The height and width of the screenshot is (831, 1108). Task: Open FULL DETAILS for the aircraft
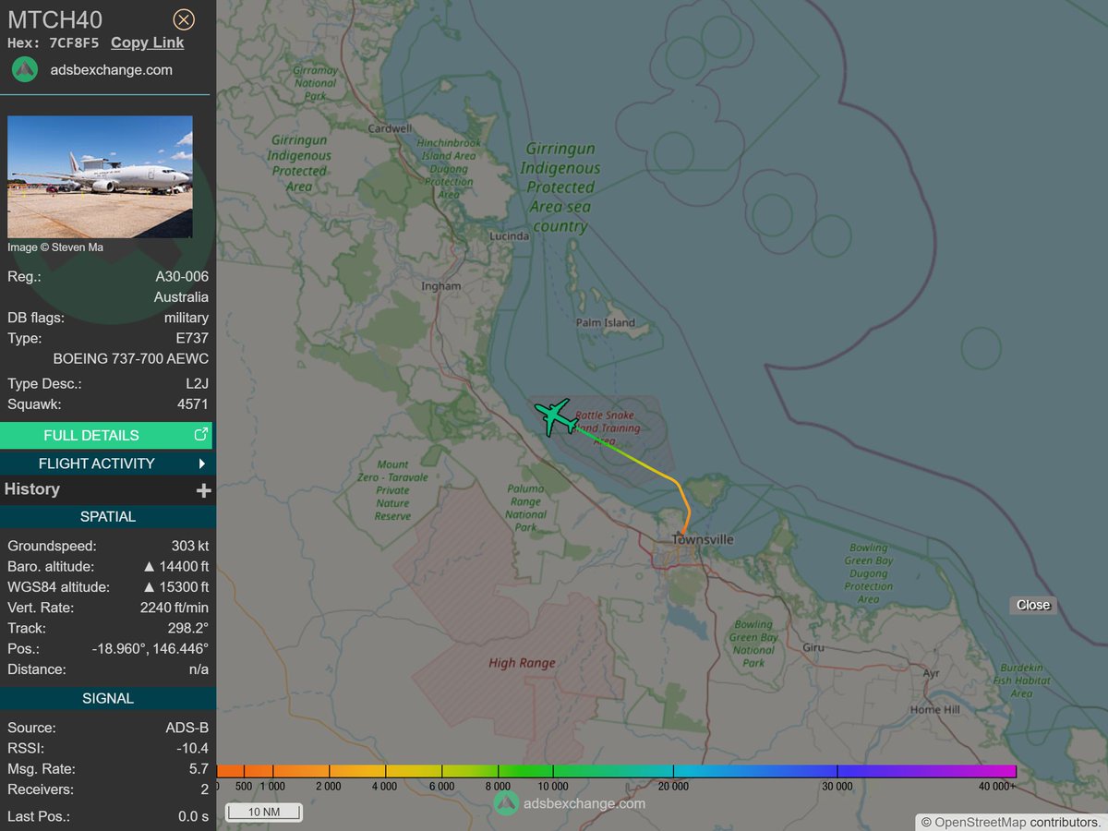(x=92, y=434)
